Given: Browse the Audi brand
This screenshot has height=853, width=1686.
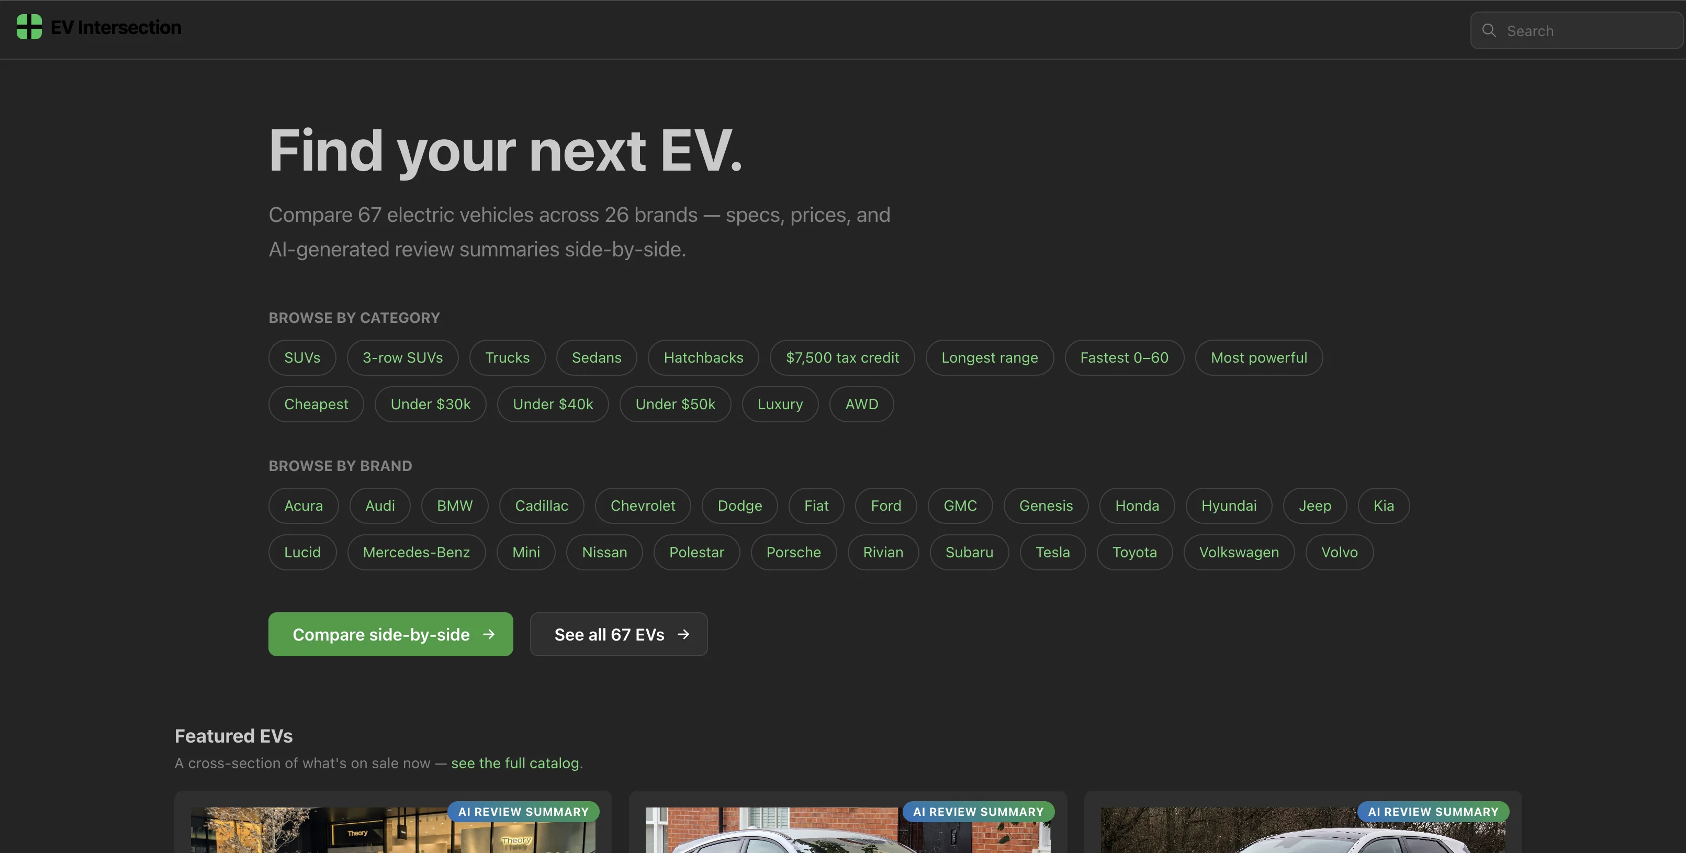Looking at the screenshot, I should click(379, 506).
